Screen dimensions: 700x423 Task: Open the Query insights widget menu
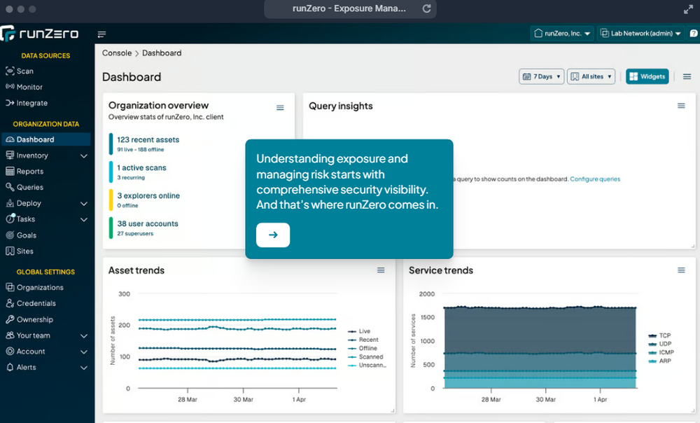(x=681, y=106)
